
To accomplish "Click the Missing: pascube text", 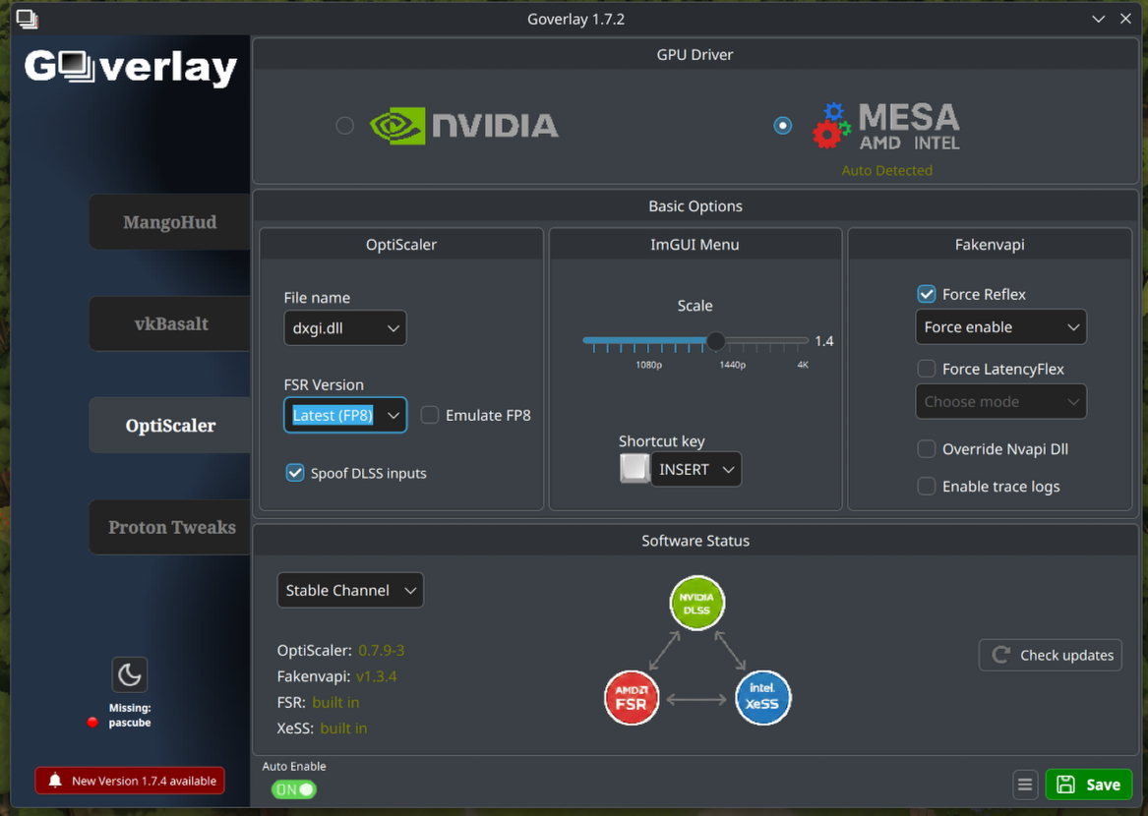I will (x=130, y=715).
